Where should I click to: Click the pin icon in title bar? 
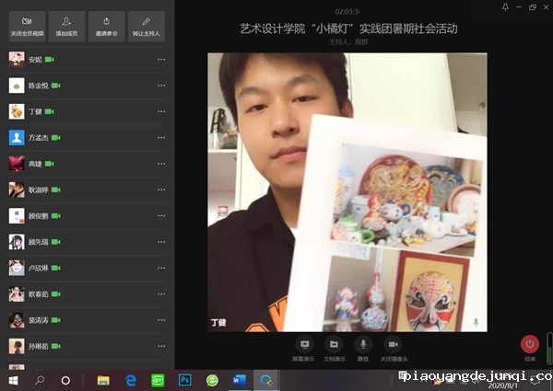(503, 6)
